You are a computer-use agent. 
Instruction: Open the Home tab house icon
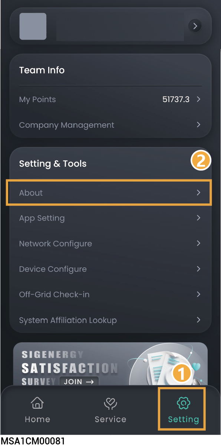point(37,404)
